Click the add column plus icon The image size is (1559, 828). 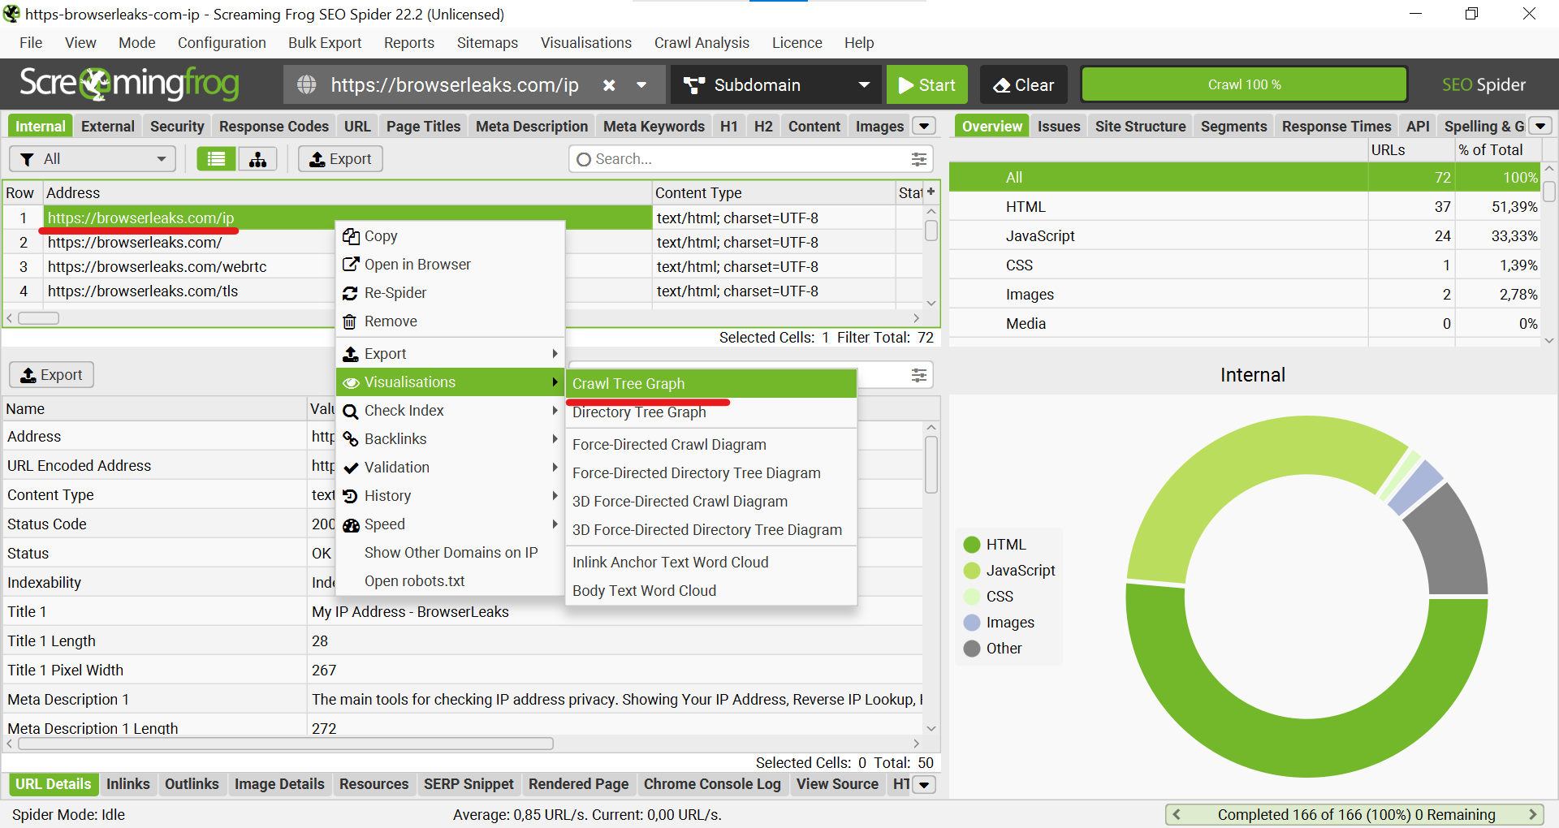[x=931, y=192]
